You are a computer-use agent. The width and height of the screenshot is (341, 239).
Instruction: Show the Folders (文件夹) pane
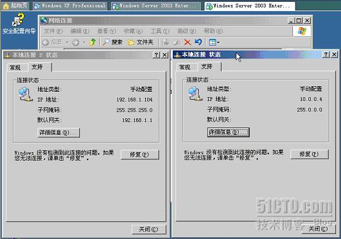[x=141, y=43]
